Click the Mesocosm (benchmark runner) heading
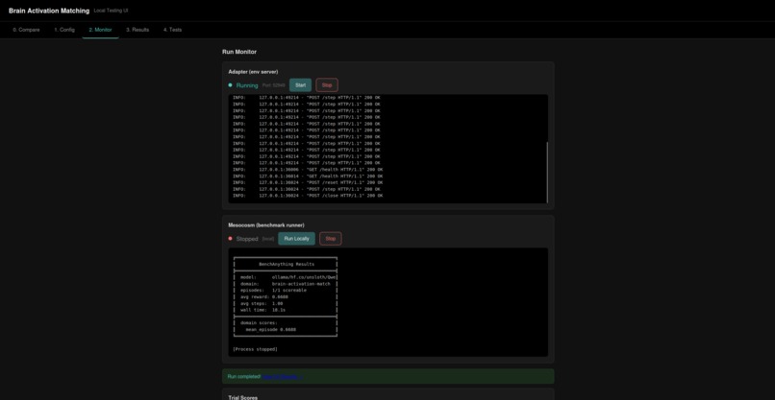This screenshot has height=400, width=775. [266, 225]
